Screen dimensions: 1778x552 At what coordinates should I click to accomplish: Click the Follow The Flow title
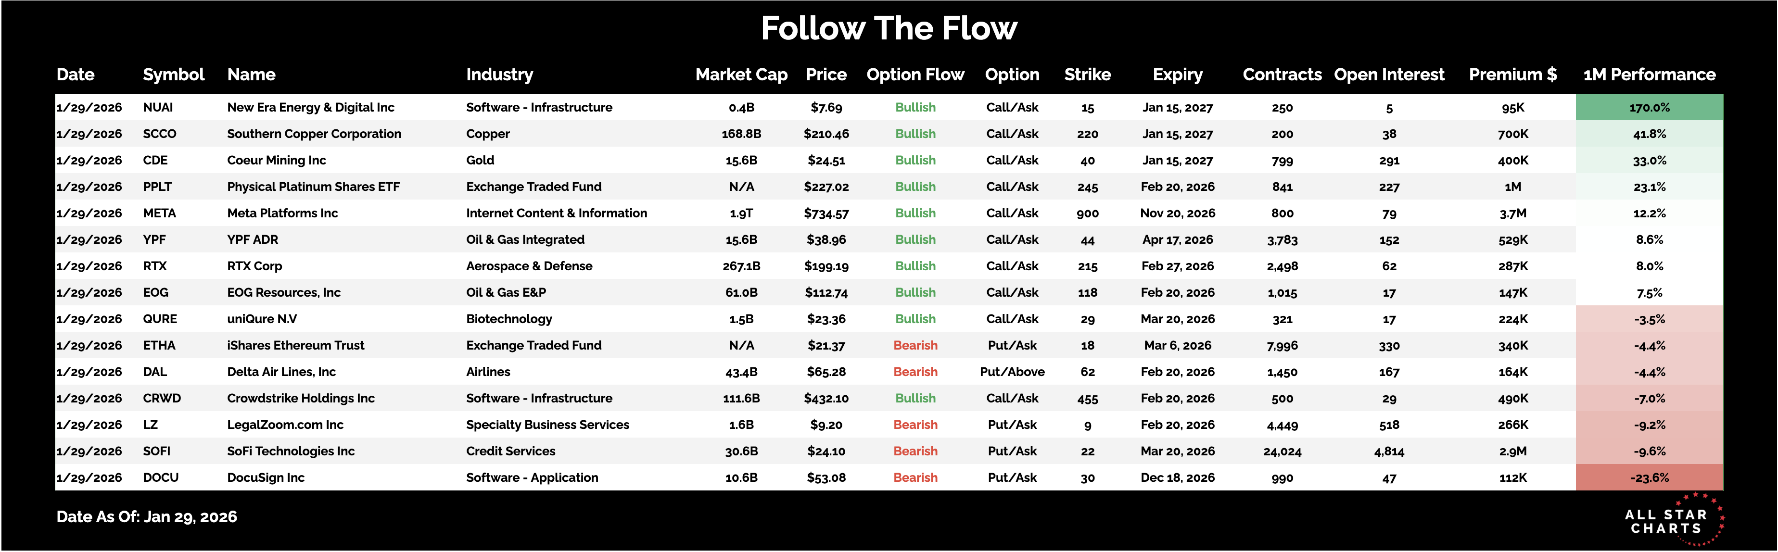pyautogui.click(x=889, y=29)
